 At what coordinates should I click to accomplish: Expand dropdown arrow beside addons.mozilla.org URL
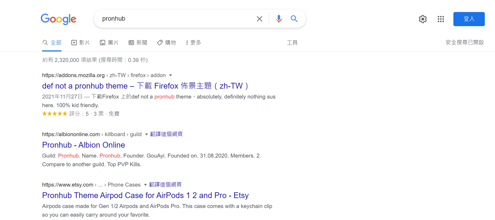click(171, 76)
